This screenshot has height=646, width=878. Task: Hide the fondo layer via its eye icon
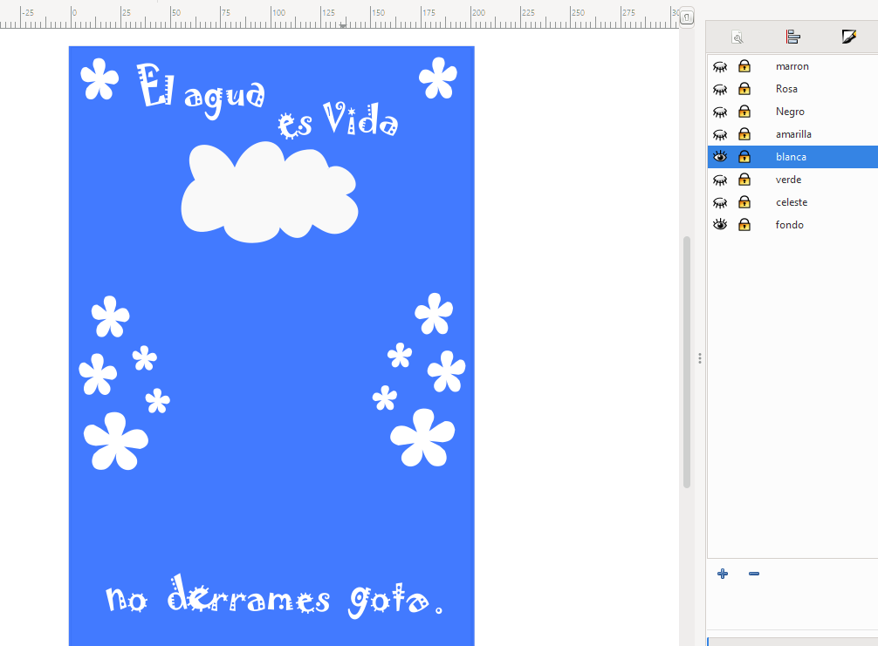[720, 224]
